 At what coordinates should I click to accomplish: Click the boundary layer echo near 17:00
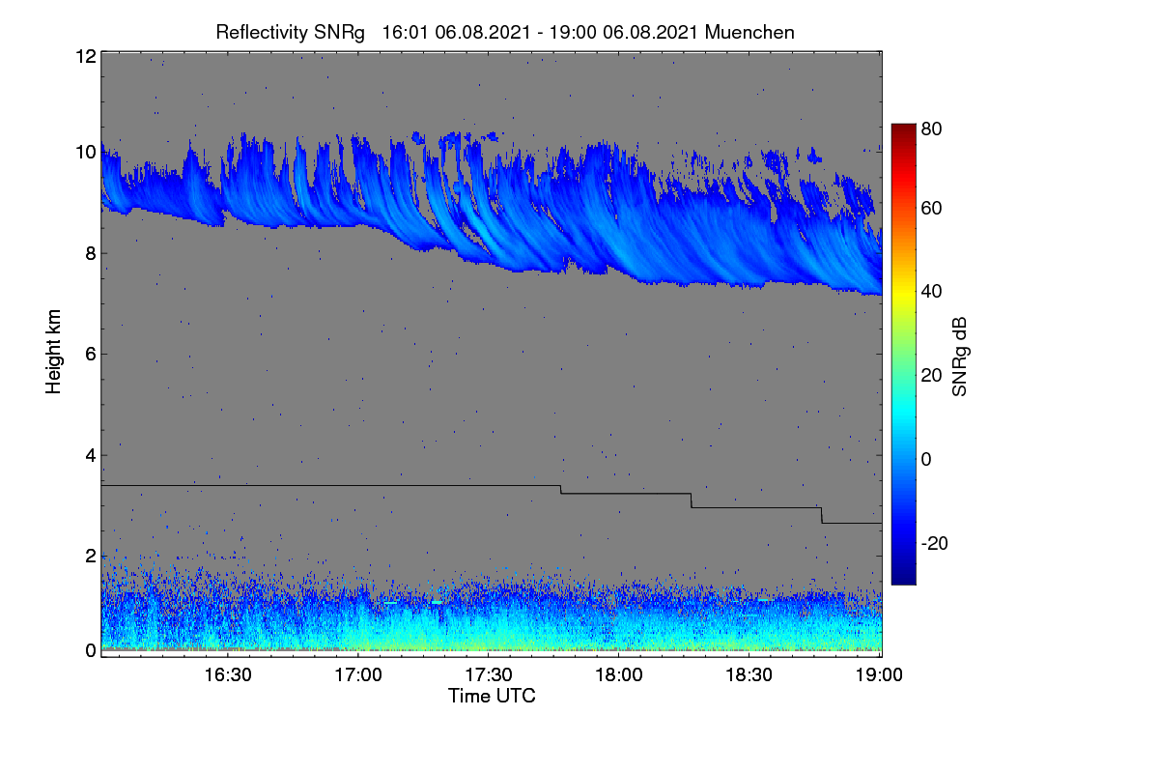(x=358, y=628)
